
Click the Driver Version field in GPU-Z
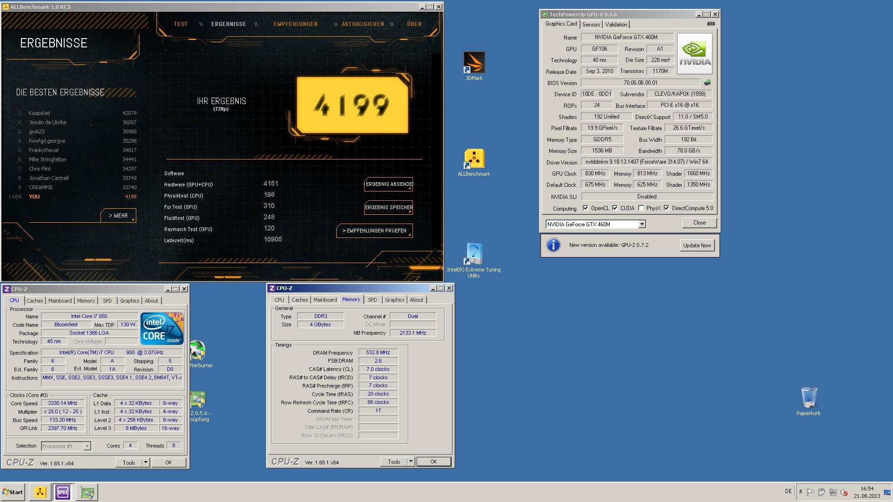tap(647, 162)
